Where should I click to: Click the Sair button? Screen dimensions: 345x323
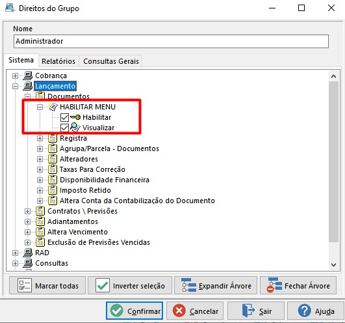(x=256, y=311)
